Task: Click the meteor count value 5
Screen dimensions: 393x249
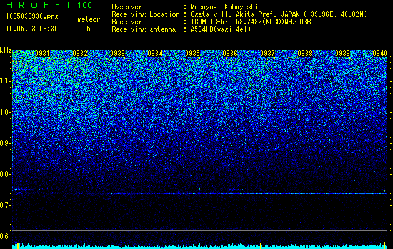Action: [89, 29]
